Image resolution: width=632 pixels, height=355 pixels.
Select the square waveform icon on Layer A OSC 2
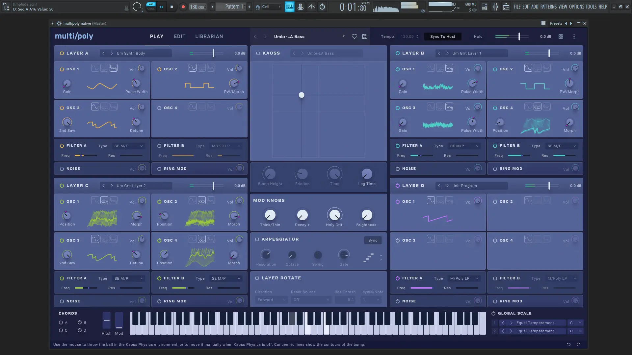pos(192,68)
